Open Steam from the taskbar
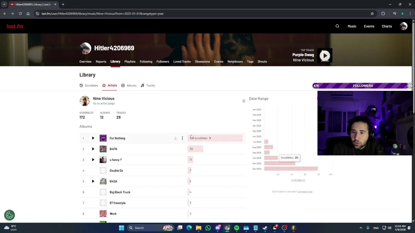This screenshot has height=233, width=415. (x=265, y=228)
